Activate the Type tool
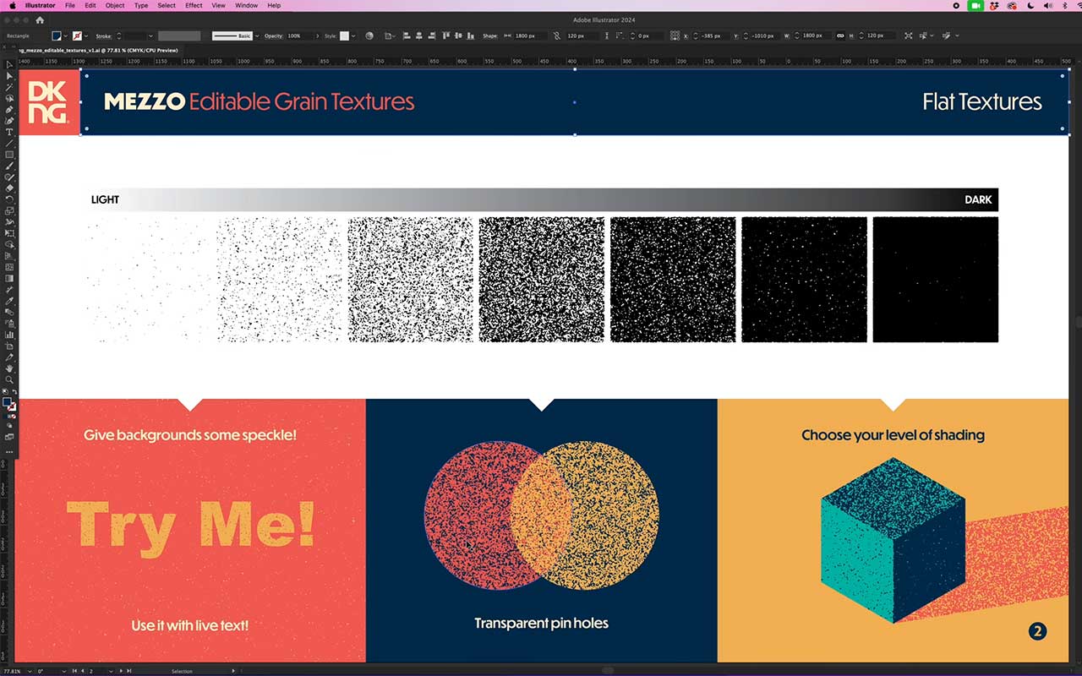This screenshot has height=676, width=1082. [9, 132]
